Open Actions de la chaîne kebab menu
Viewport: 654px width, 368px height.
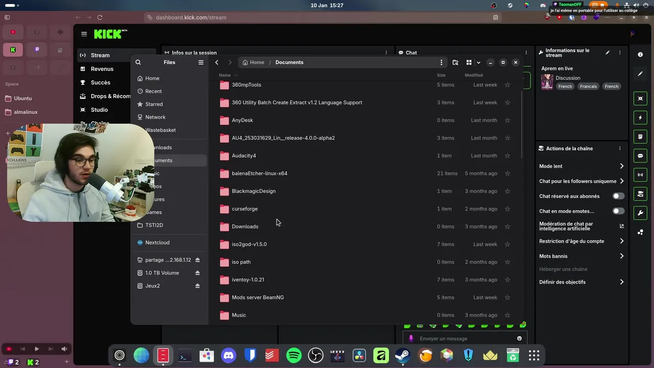(x=620, y=149)
